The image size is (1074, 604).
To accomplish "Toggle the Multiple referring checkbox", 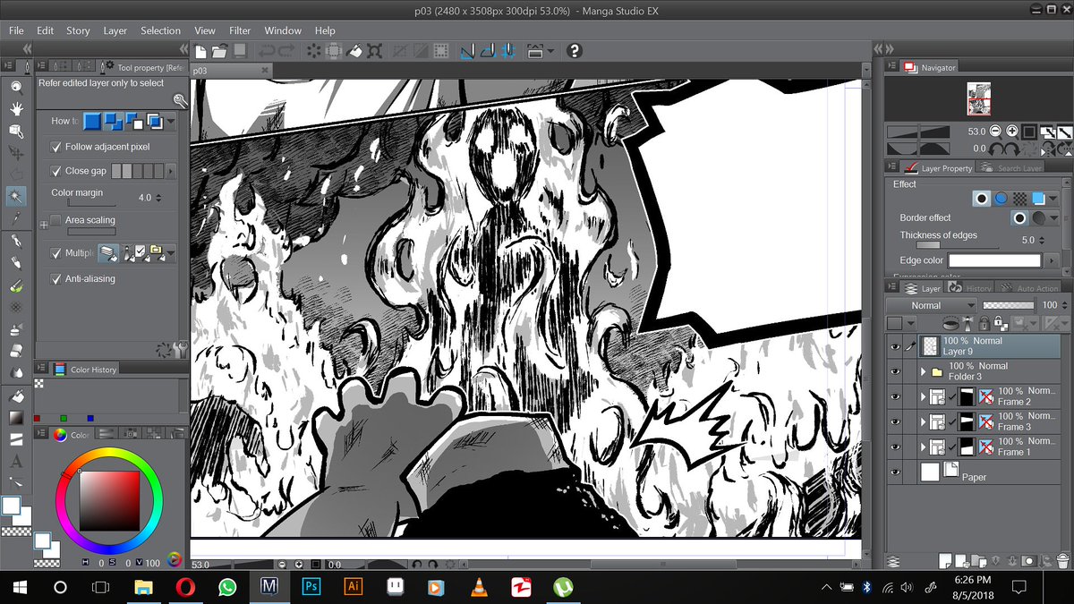I will click(x=56, y=253).
